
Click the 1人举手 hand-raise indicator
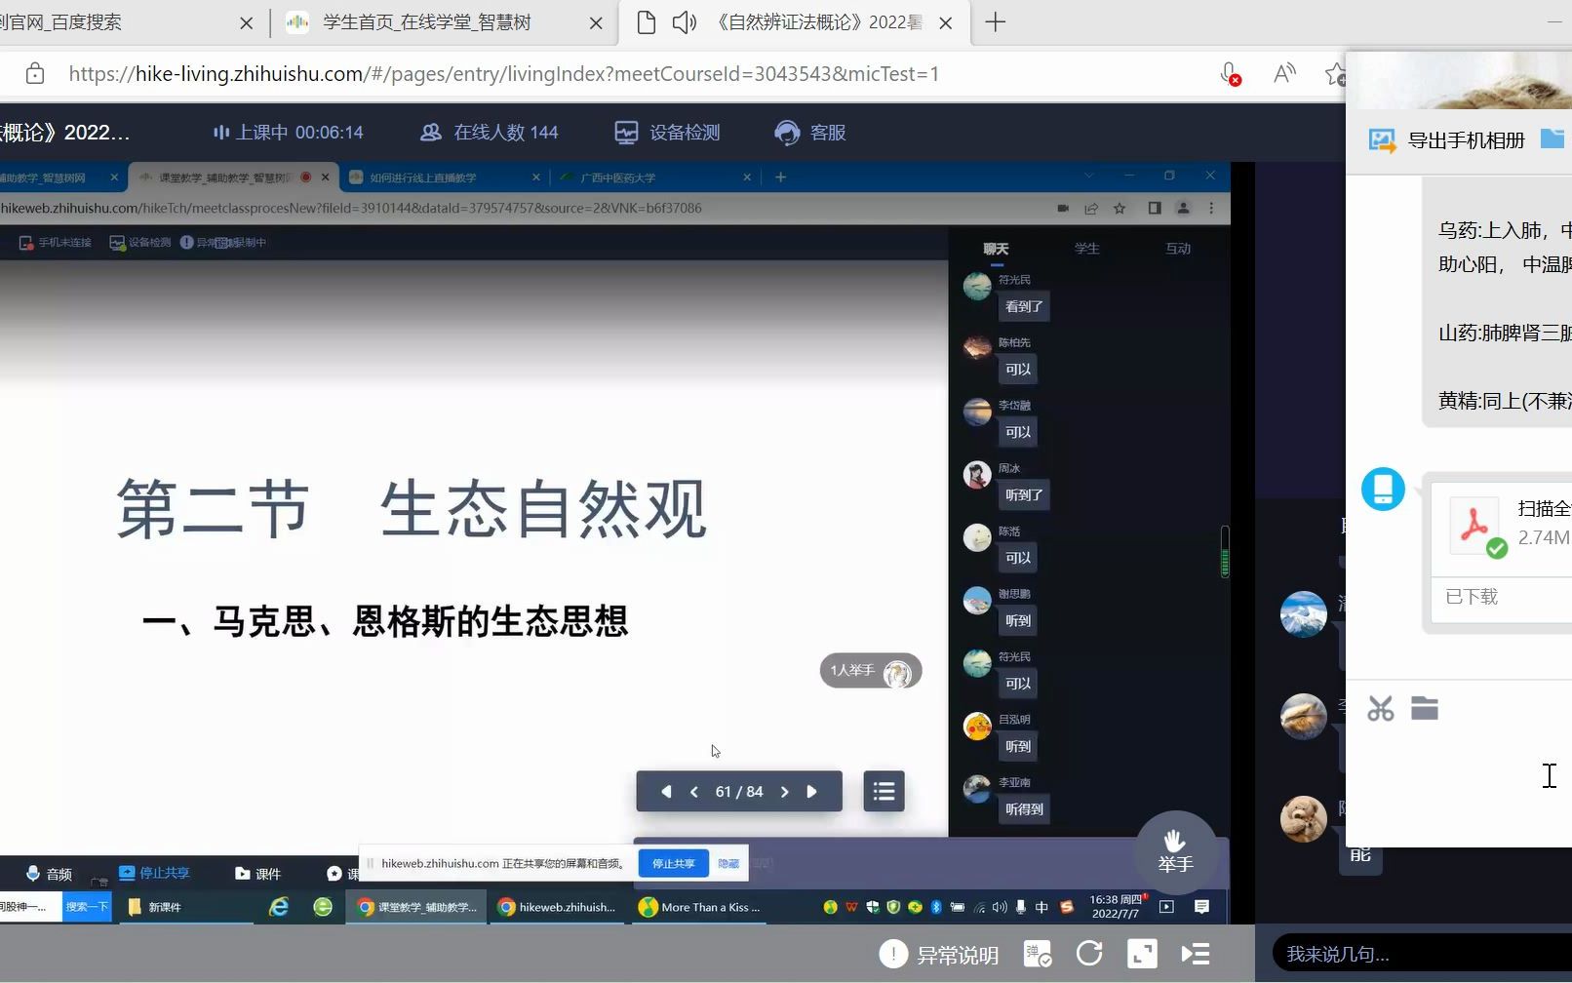point(870,671)
